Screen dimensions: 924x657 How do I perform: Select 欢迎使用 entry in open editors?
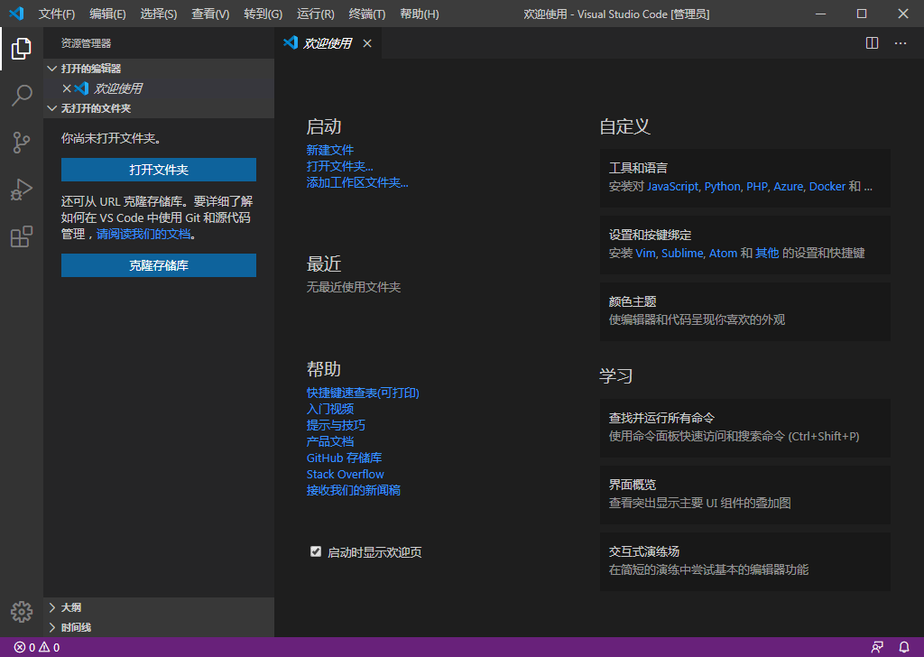pos(159,88)
